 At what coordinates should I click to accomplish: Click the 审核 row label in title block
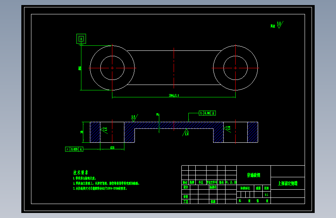point(186,197)
